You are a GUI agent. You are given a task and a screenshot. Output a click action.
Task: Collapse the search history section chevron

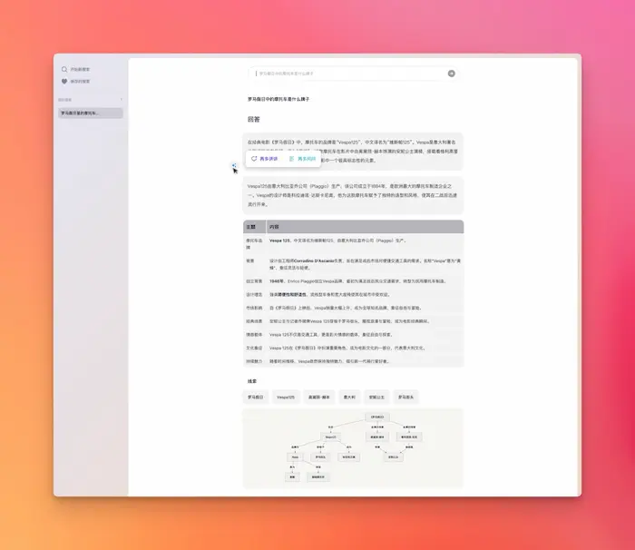click(x=122, y=99)
